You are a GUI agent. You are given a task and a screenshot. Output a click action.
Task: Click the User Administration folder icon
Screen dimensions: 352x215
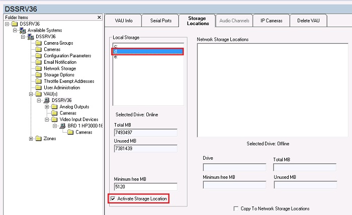click(39, 87)
